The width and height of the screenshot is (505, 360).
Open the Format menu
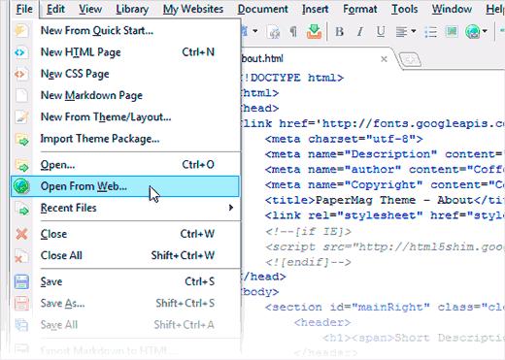[360, 9]
